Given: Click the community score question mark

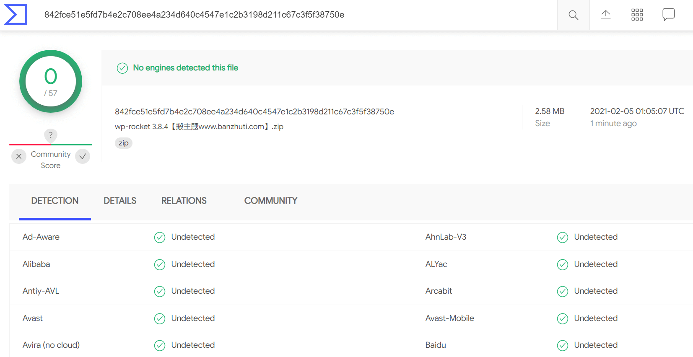Looking at the screenshot, I should coord(51,135).
